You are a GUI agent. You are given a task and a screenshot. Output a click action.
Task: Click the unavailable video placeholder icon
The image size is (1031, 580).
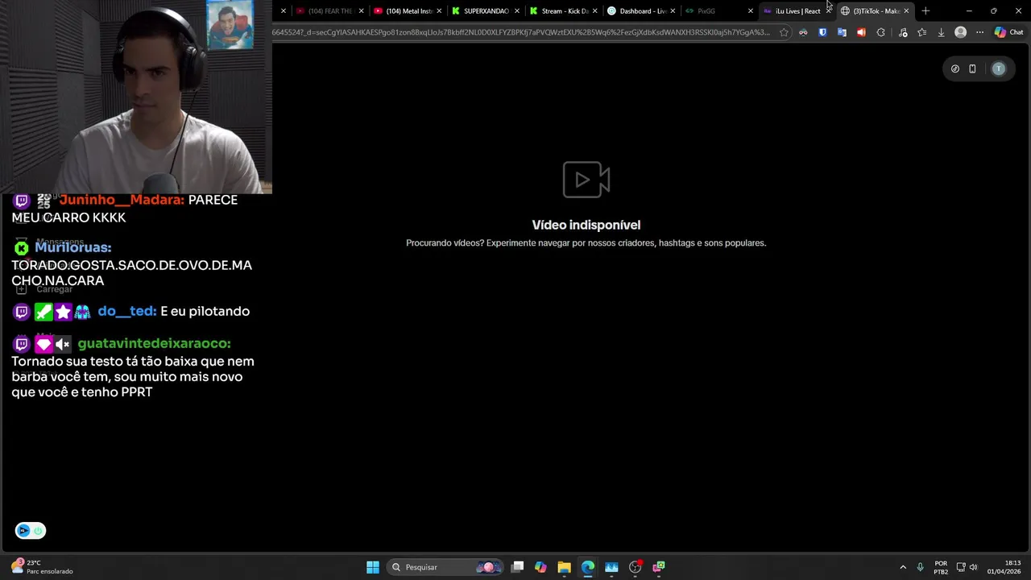point(586,180)
